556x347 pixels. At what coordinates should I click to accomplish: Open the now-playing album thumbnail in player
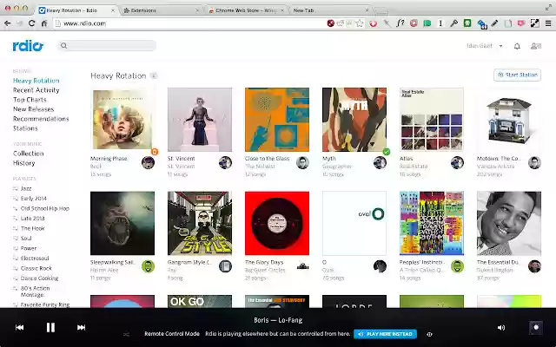(535, 328)
